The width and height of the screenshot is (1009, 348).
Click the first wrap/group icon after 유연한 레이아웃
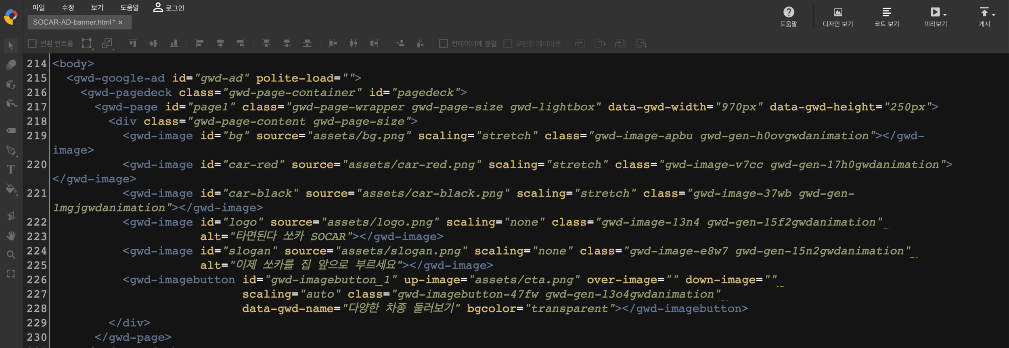click(580, 43)
